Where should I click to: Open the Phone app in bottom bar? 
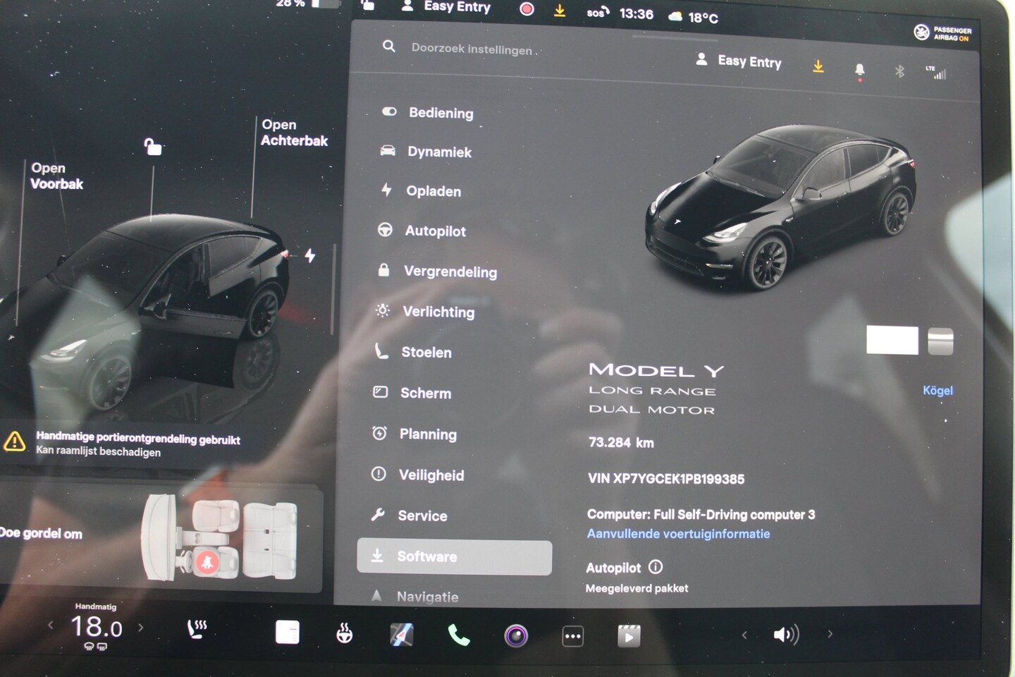click(x=459, y=635)
